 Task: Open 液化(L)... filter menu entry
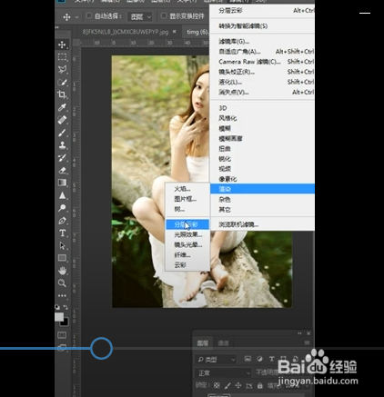(262, 82)
